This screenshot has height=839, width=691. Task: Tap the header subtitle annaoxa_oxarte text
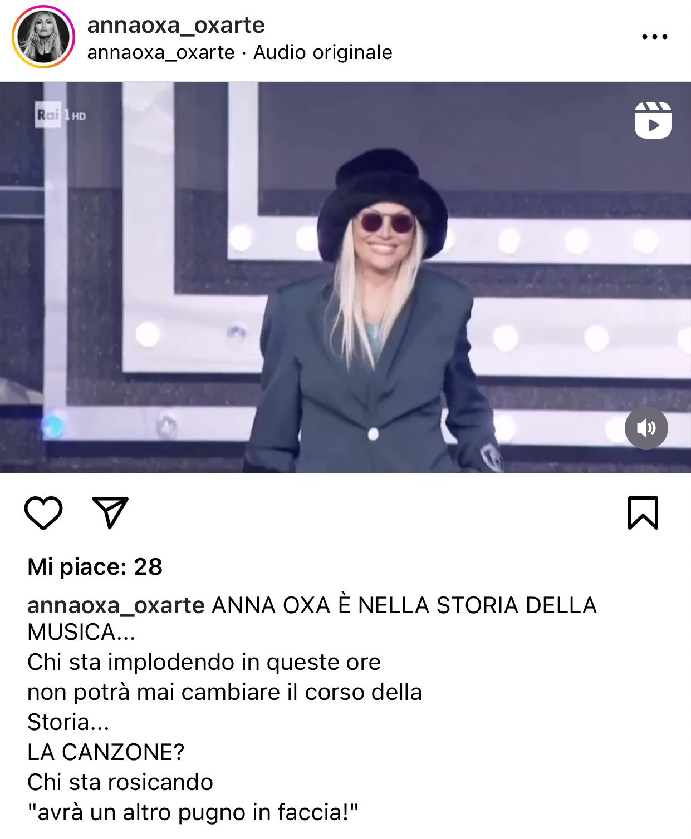(161, 53)
